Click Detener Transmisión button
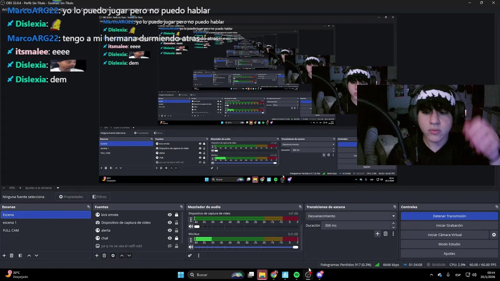500x281 pixels. point(449,216)
